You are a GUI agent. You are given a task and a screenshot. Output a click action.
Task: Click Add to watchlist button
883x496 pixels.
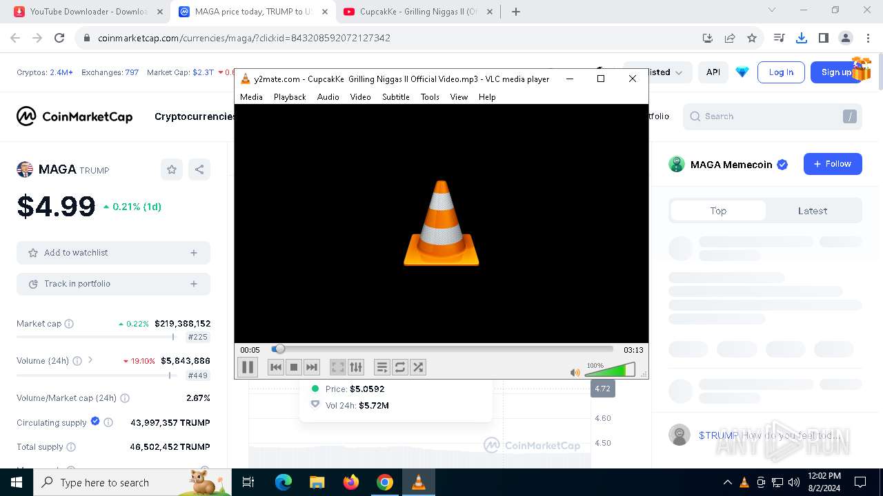click(x=113, y=253)
